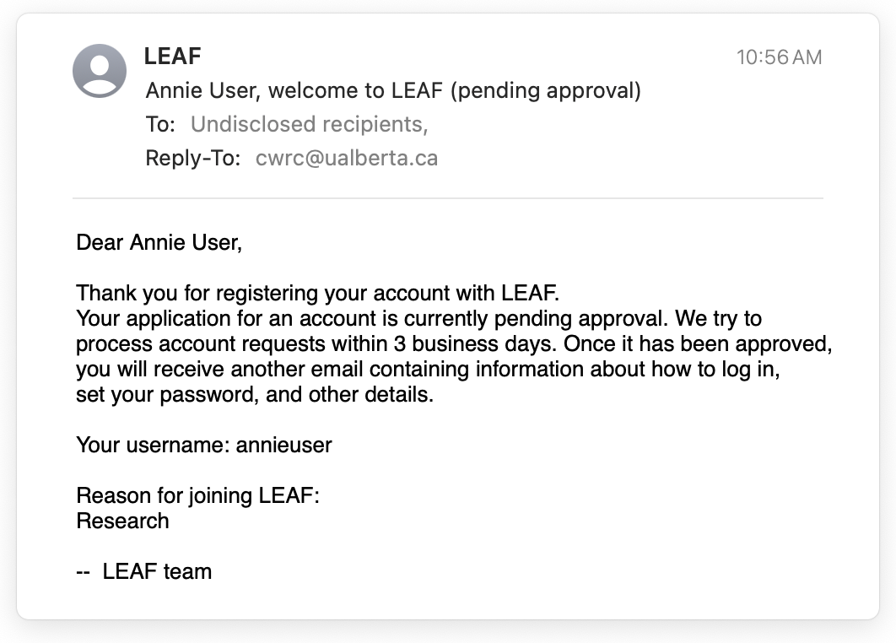Click the "Thank you for registering" sentence
This screenshot has width=896, height=643.
coord(318,294)
